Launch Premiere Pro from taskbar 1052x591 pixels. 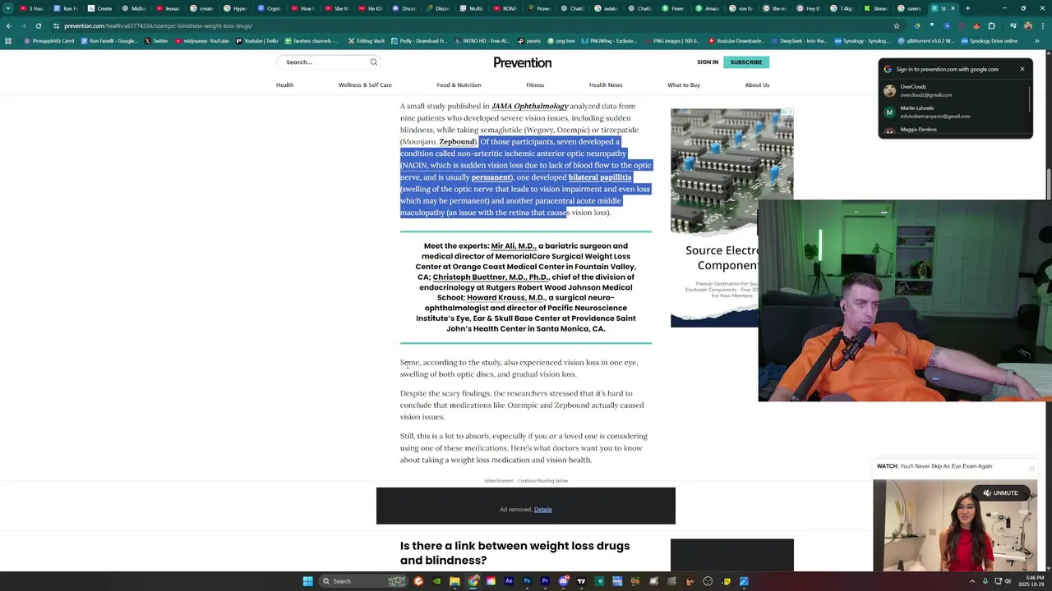(x=545, y=581)
